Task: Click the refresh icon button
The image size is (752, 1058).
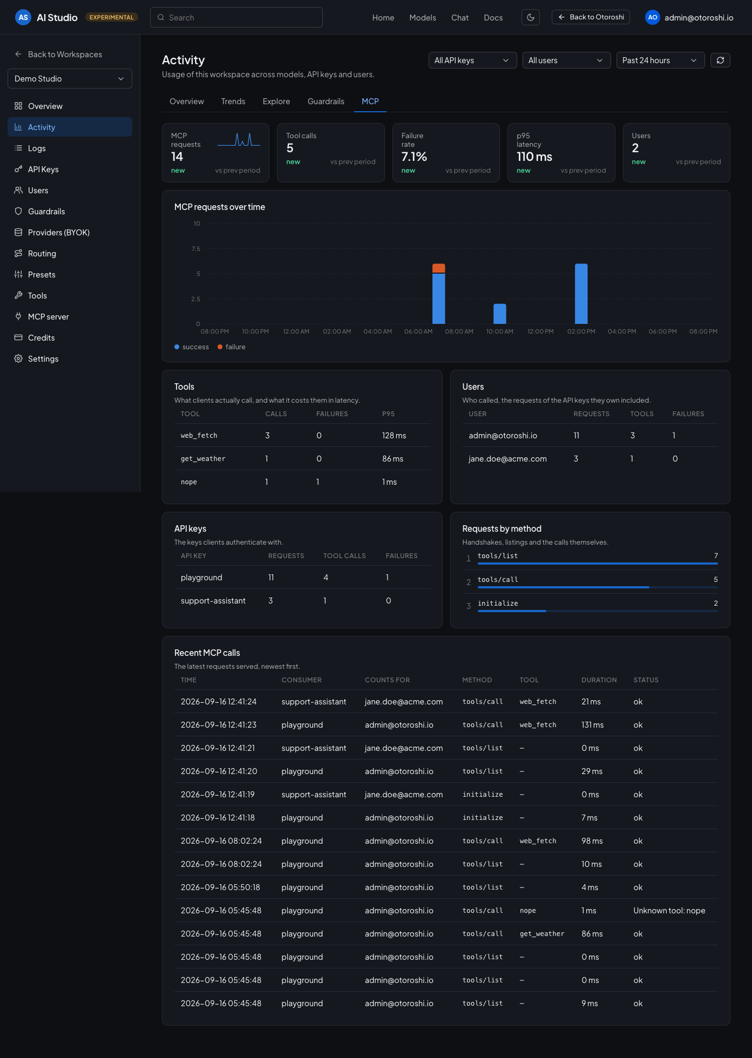Action: pyautogui.click(x=720, y=60)
